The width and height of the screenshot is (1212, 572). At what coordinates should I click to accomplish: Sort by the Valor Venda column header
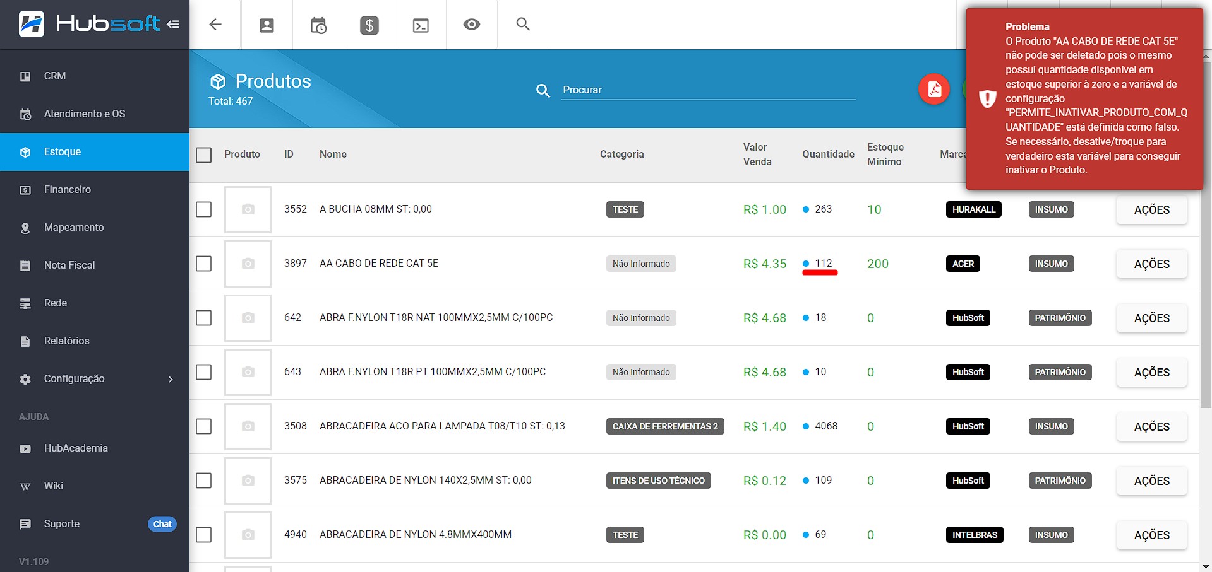[x=757, y=155]
